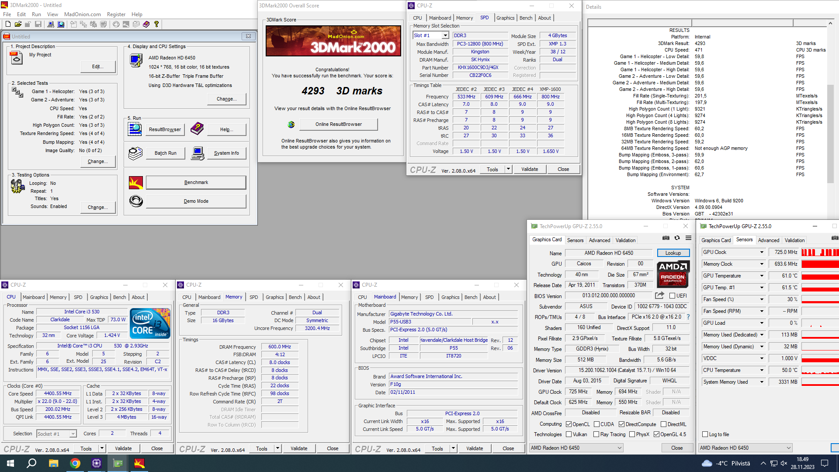Open Google Chrome from the taskbar
This screenshot has width=839, height=472.
pos(75,463)
